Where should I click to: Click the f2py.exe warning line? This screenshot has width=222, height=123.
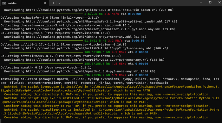110,100
